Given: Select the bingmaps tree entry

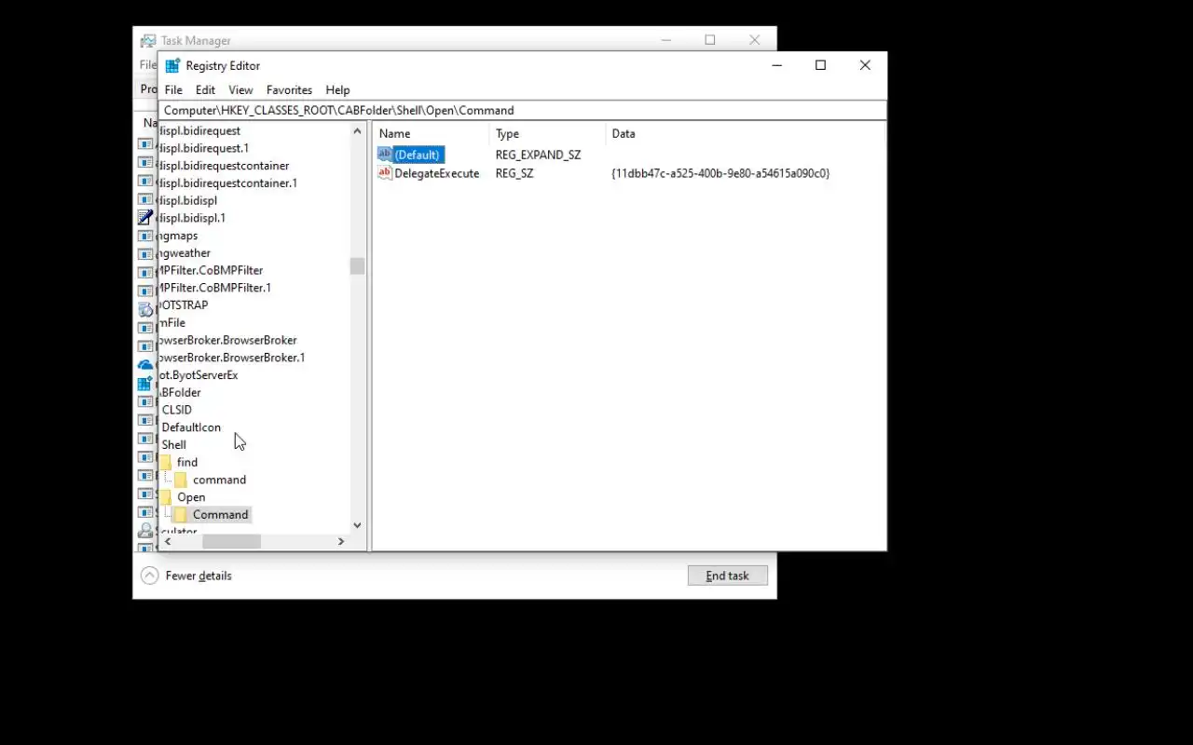Looking at the screenshot, I should click(x=178, y=236).
